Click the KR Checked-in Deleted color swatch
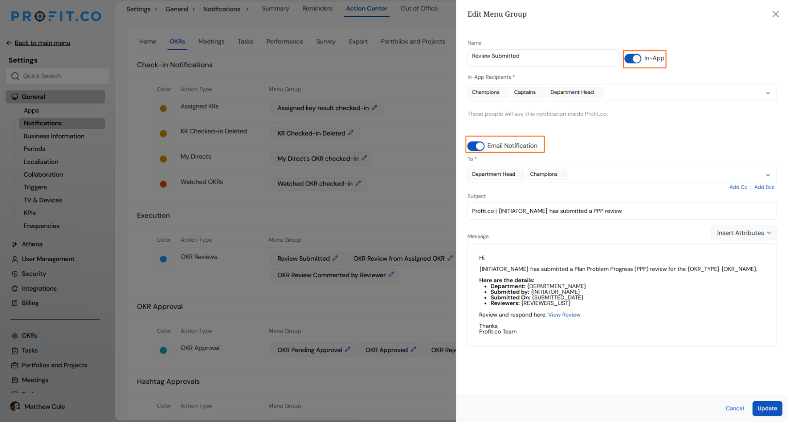Image resolution: width=788 pixels, height=422 pixels. click(x=163, y=134)
